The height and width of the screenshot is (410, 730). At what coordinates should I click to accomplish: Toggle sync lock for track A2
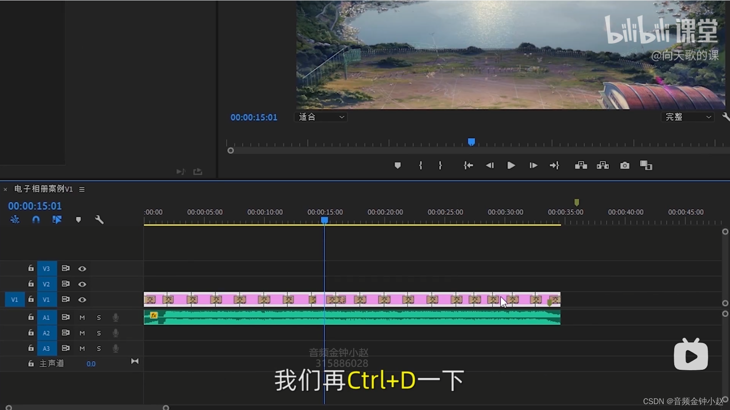pyautogui.click(x=65, y=333)
